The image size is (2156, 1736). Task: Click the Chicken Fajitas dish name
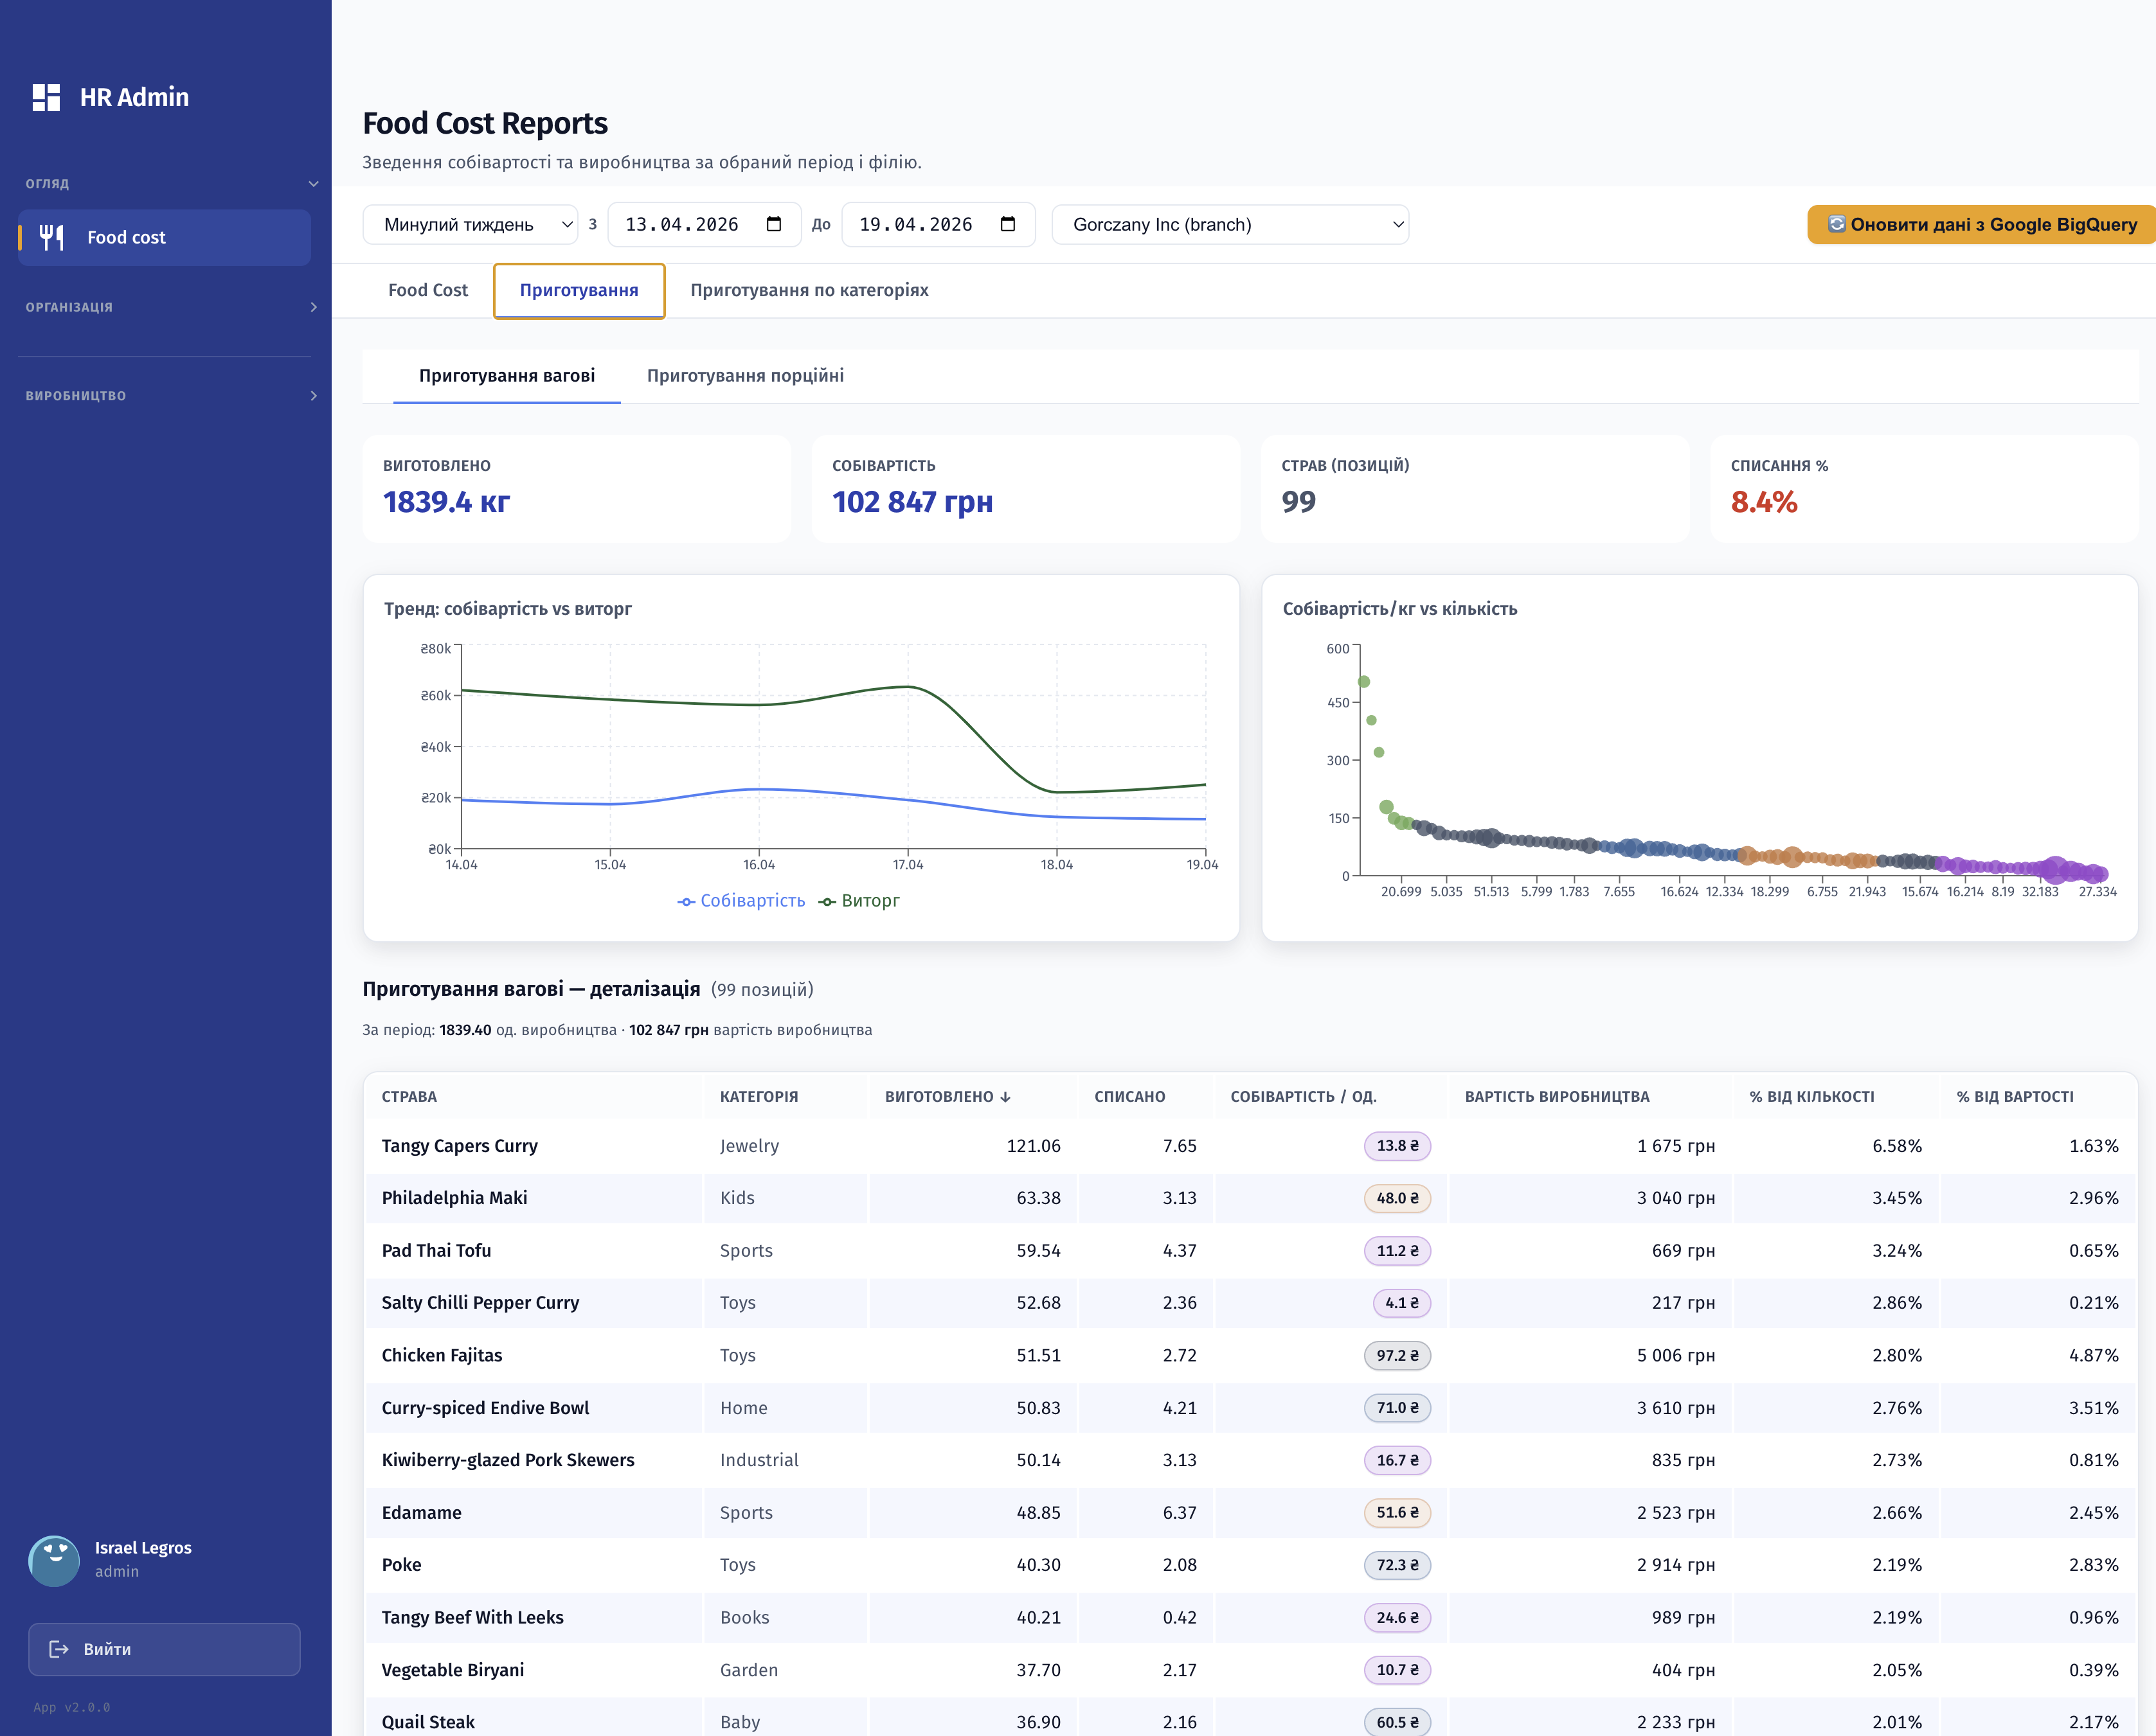(x=442, y=1355)
